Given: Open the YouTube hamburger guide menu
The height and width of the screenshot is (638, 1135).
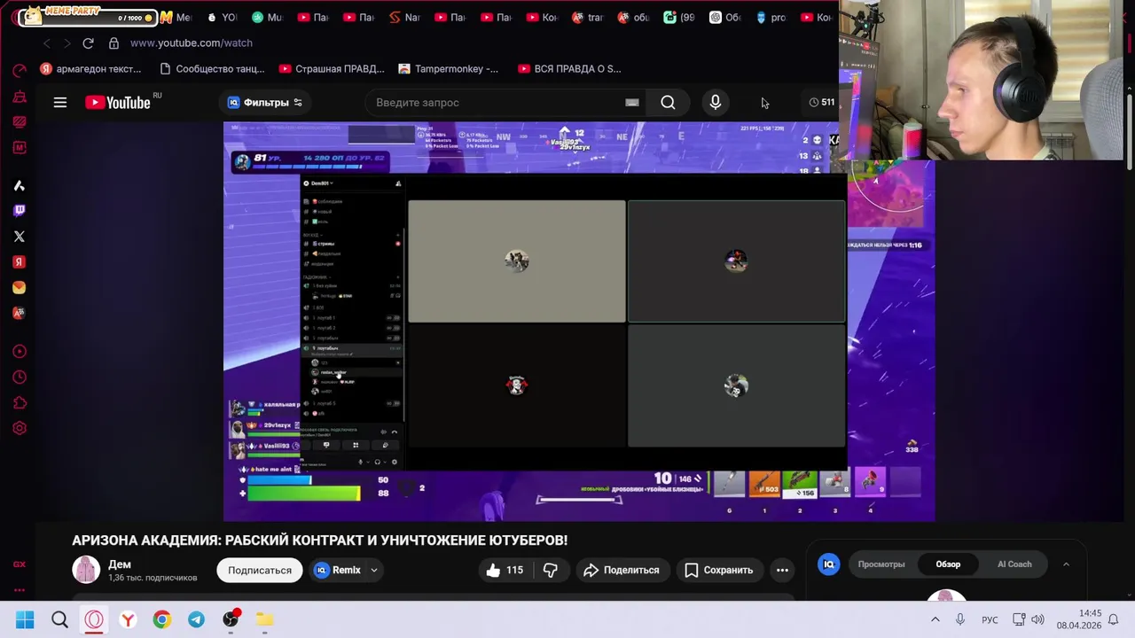Looking at the screenshot, I should 60,103.
